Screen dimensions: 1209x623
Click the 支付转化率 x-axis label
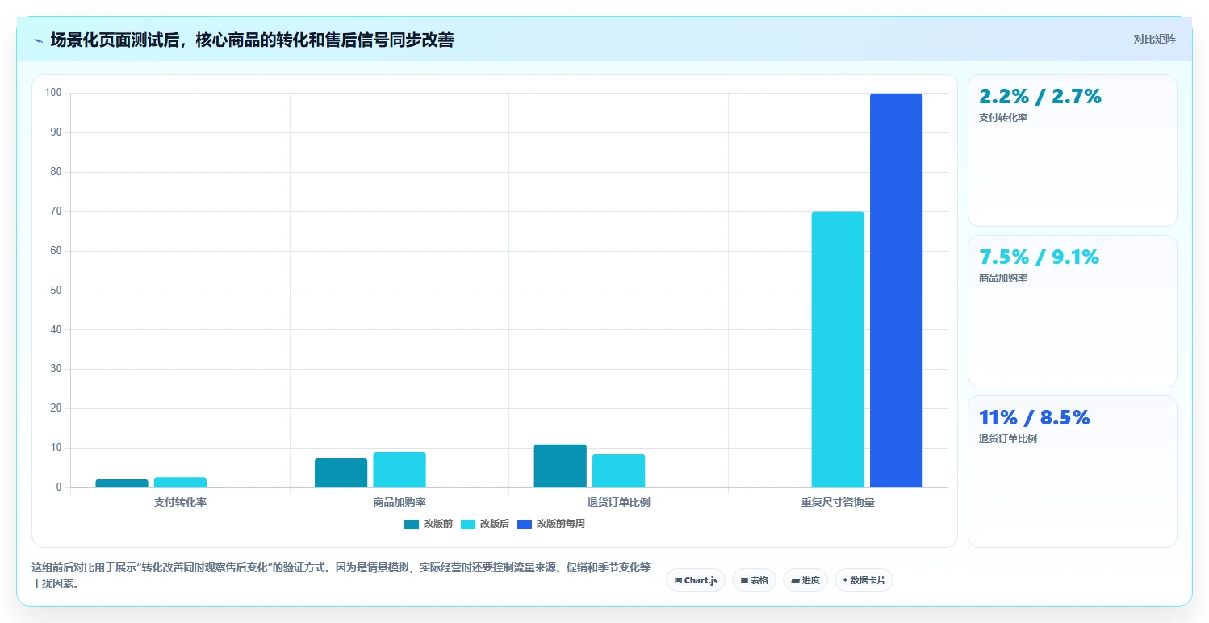coord(180,502)
